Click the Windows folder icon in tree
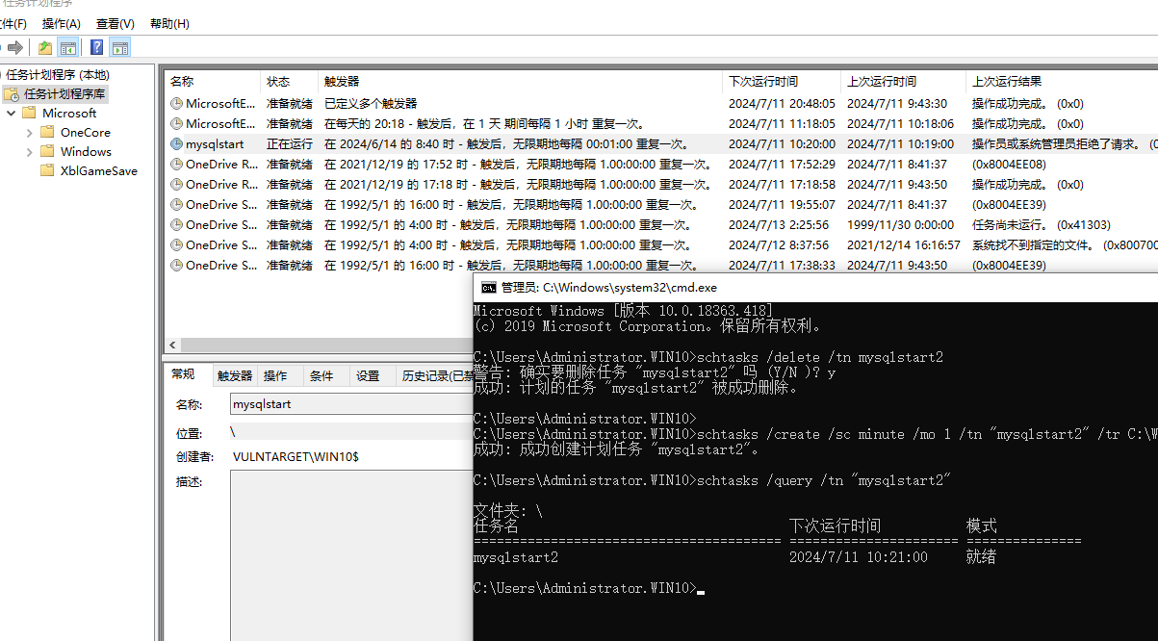Screen dimensions: 1158x641 47,151
